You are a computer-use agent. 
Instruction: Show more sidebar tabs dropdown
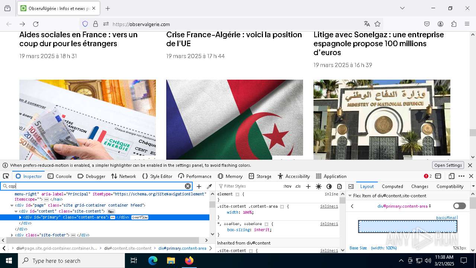[x=473, y=186]
